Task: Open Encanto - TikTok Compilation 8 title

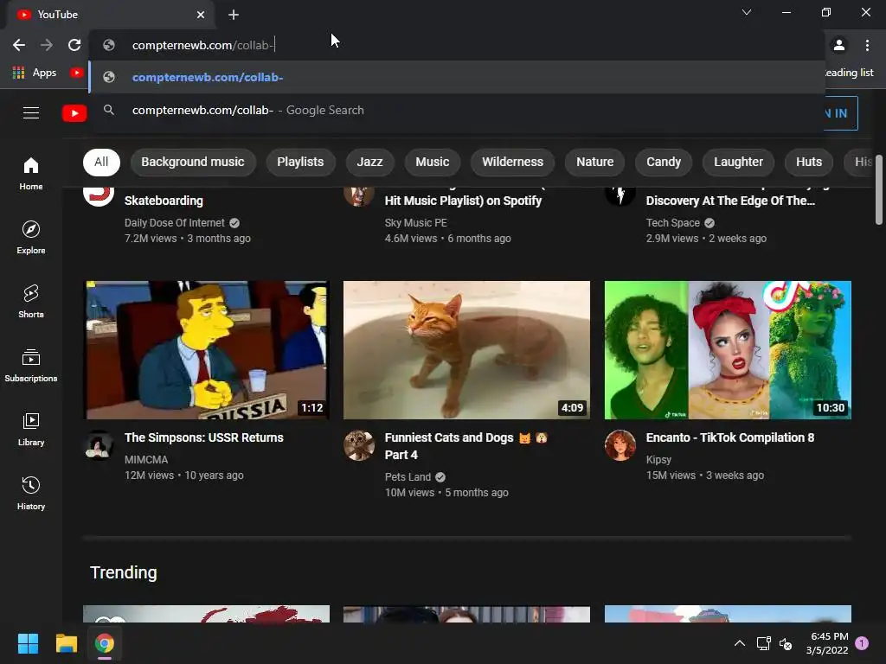Action: [x=730, y=437]
